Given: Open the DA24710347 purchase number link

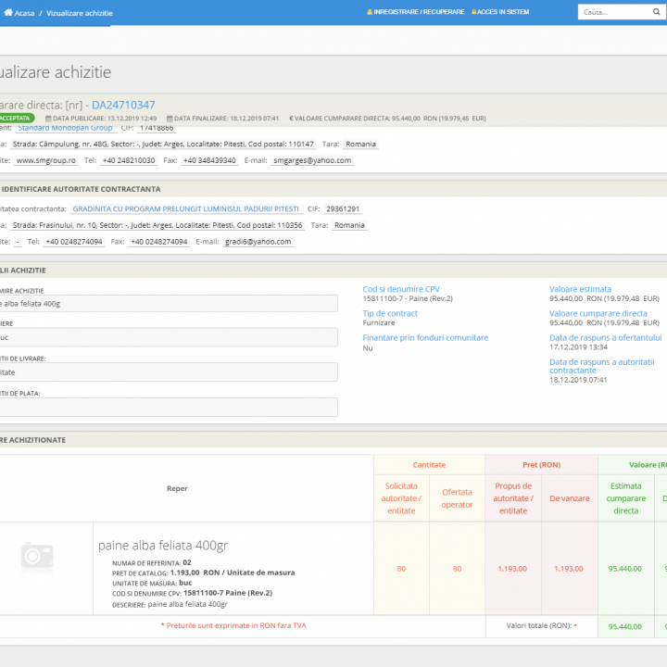Looking at the screenshot, I should (x=123, y=105).
